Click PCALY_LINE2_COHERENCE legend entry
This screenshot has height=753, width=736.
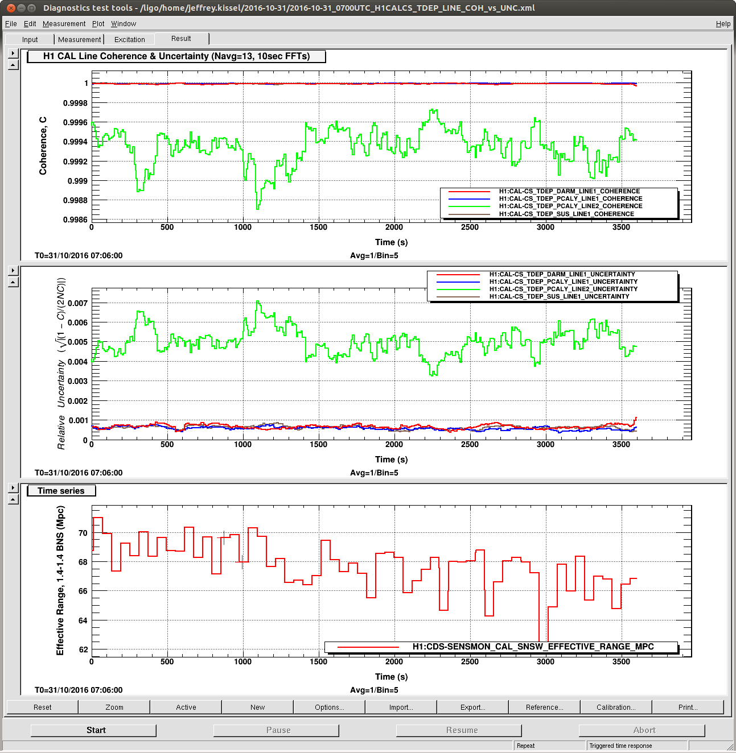570,206
